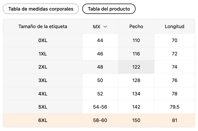Select the 0XL size row label
The width and height of the screenshot is (198, 131).
coord(43,40)
